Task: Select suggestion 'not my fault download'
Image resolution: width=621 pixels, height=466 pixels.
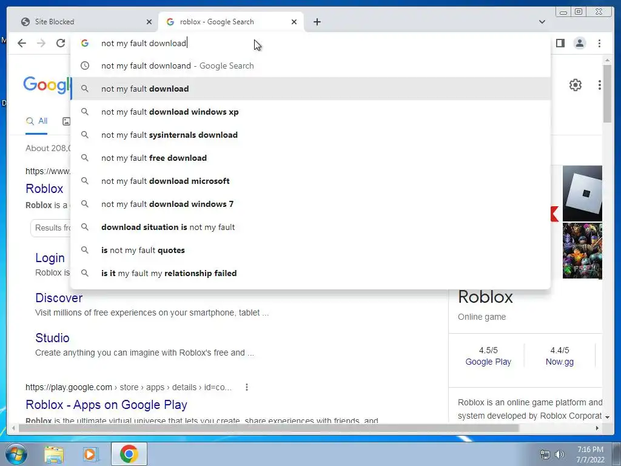Action: pyautogui.click(x=310, y=89)
